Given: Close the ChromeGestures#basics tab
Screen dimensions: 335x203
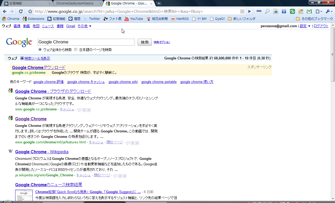Looking at the screenshot, I should [100, 3].
